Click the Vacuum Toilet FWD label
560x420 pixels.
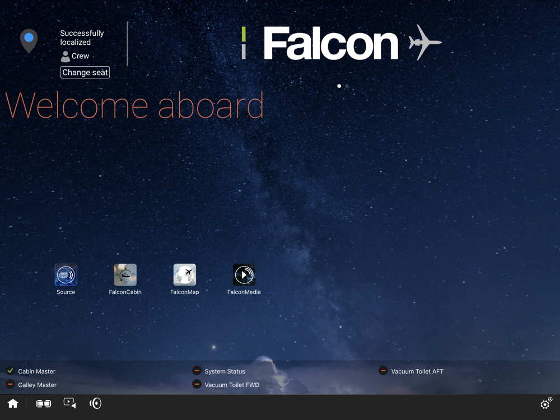(232, 385)
